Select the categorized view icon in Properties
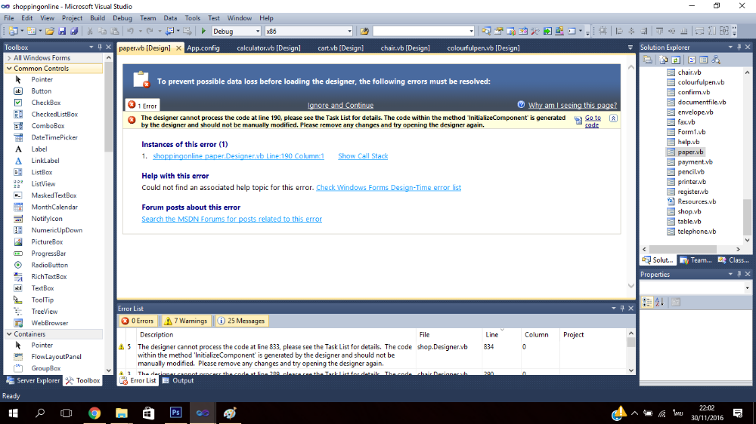Screen dimensions: 756x424 (647, 302)
